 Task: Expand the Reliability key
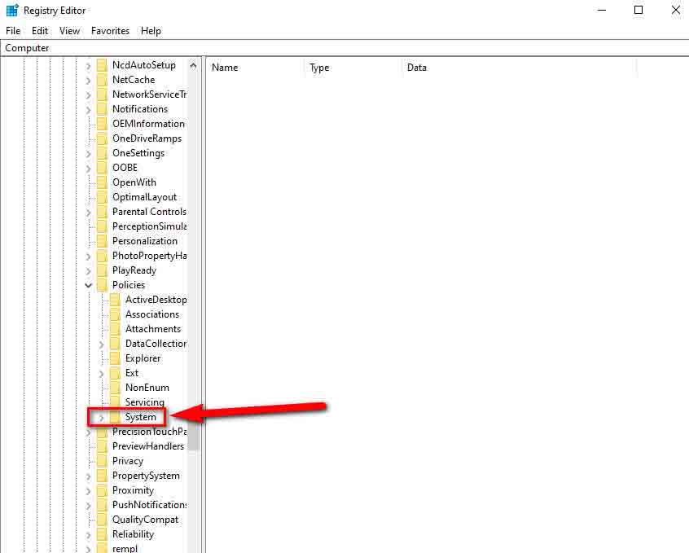tap(88, 535)
